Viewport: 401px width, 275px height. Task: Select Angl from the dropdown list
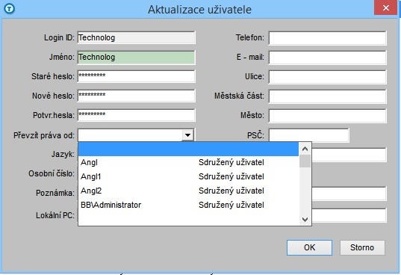pyautogui.click(x=188, y=162)
